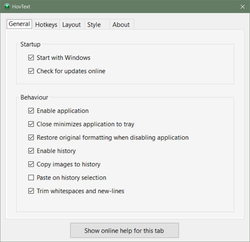Switch to the Hotkeys tab

[46, 25]
